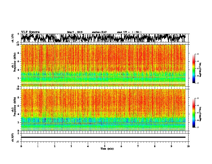Click the time axis tick label "0"
The height and width of the screenshot is (164, 212).
tap(21, 146)
